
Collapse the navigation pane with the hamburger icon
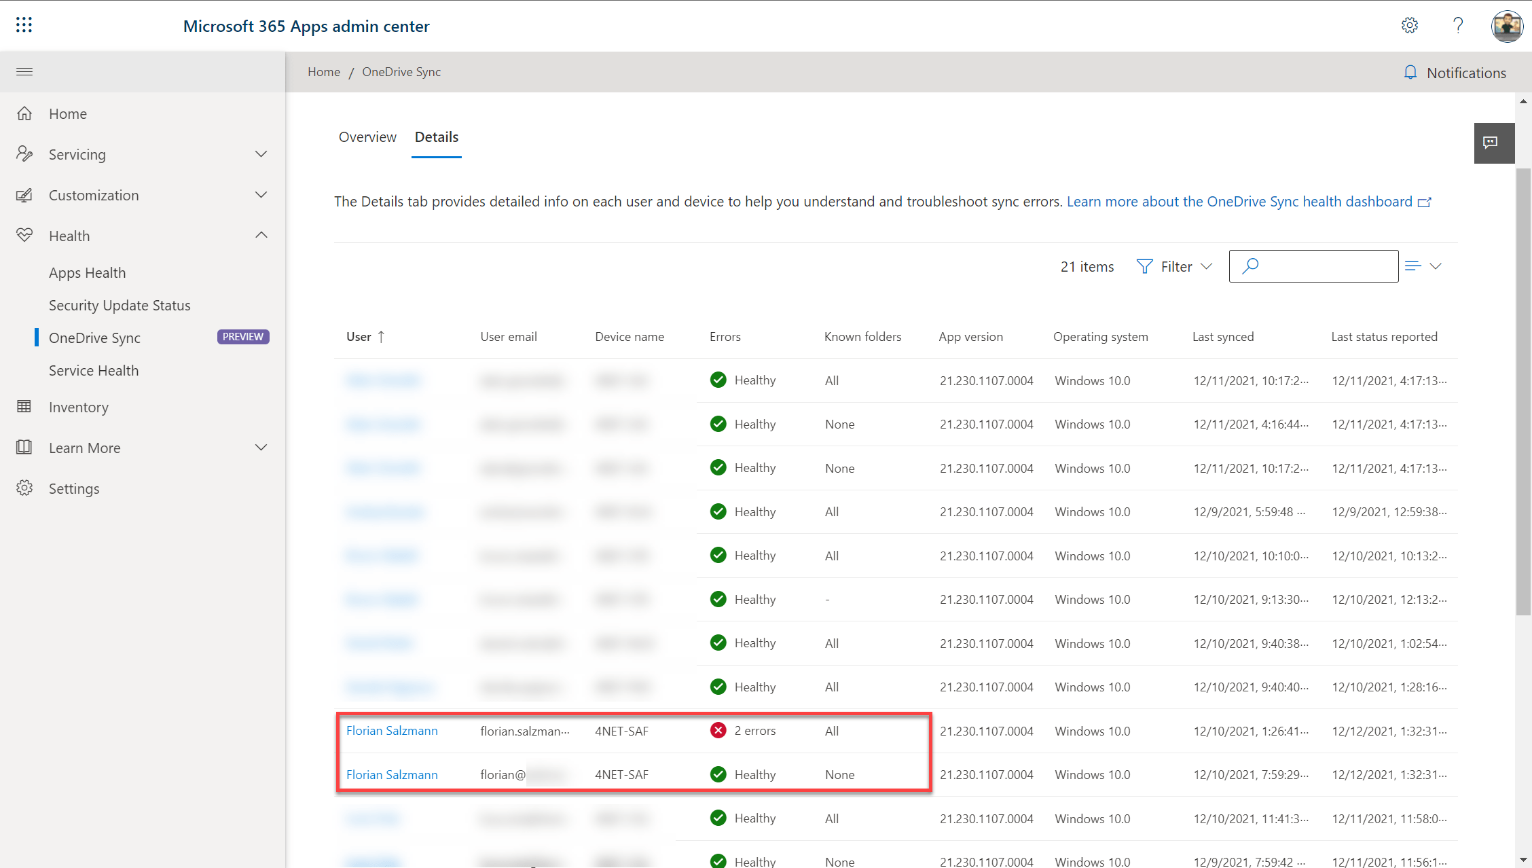[24, 71]
